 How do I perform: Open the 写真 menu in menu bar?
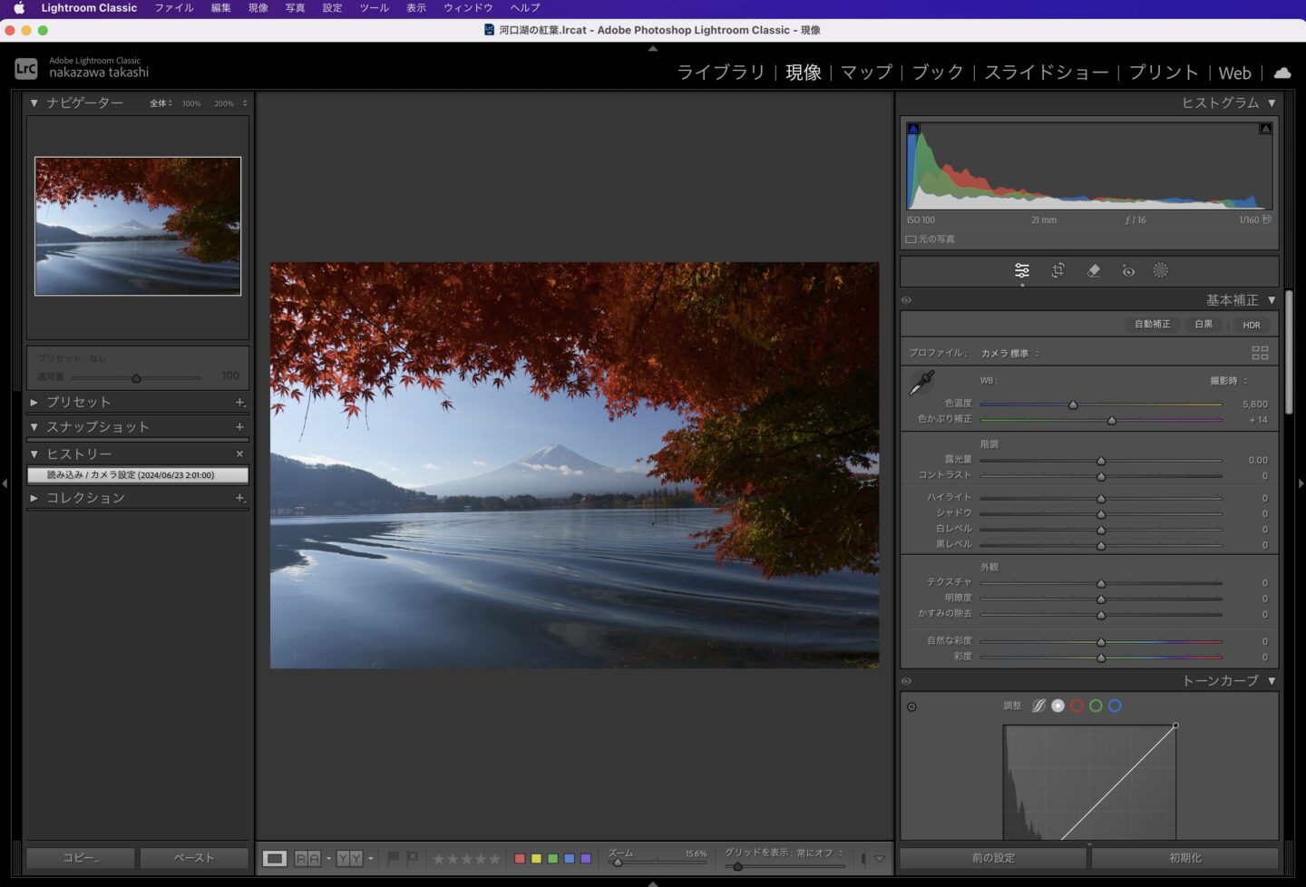[x=295, y=7]
